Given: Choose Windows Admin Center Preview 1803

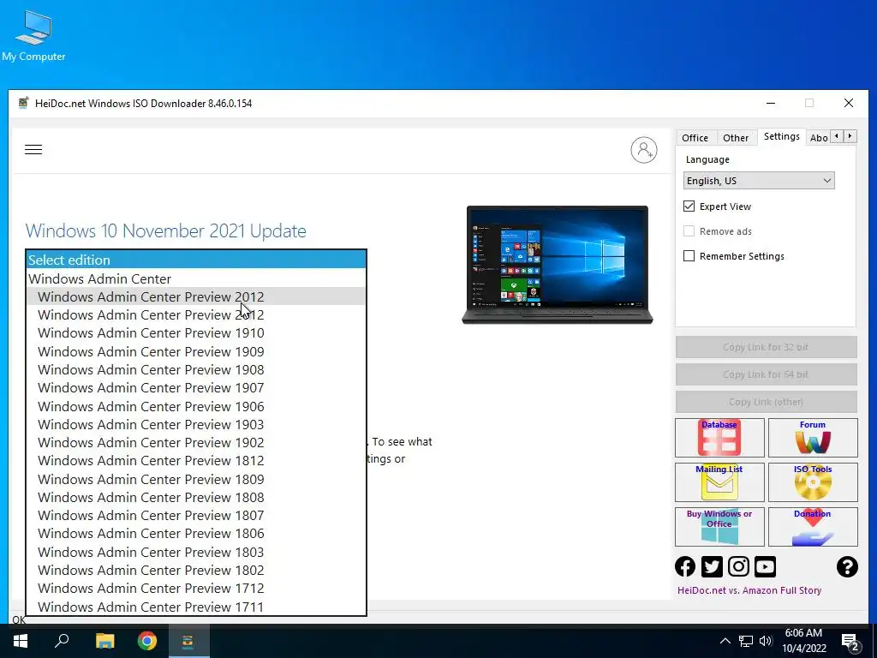Looking at the screenshot, I should click(196, 553).
